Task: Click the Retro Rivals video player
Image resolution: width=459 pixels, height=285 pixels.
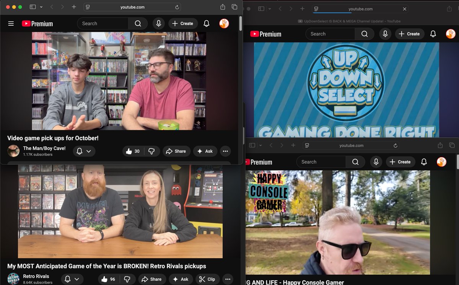Action: pyautogui.click(x=120, y=212)
